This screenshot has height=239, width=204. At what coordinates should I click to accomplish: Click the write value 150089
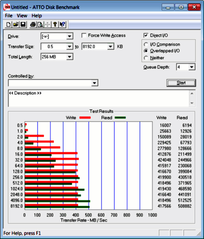pyautogui.click(x=164, y=137)
